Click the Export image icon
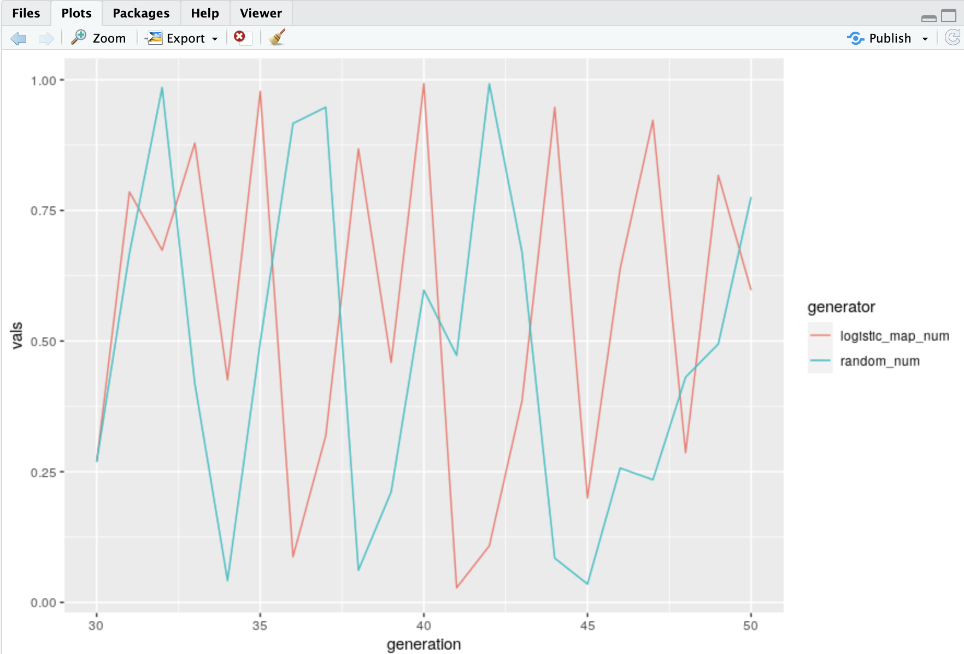The height and width of the screenshot is (654, 964). tap(155, 38)
